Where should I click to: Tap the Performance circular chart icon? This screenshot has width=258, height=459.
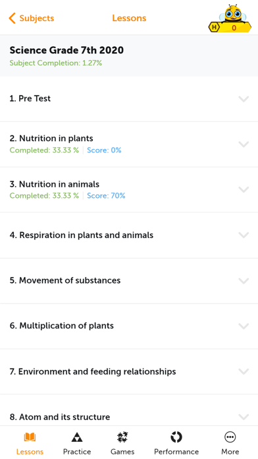pos(176,437)
